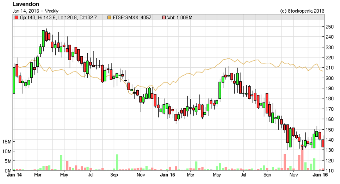Click the 180 price axis label
Viewport: 340px width, 184px height.
329,99
